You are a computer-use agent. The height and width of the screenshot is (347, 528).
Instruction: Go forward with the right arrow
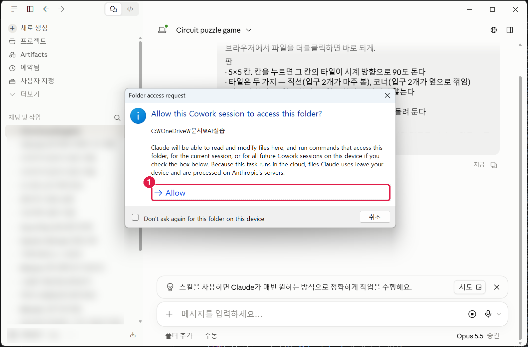click(61, 9)
